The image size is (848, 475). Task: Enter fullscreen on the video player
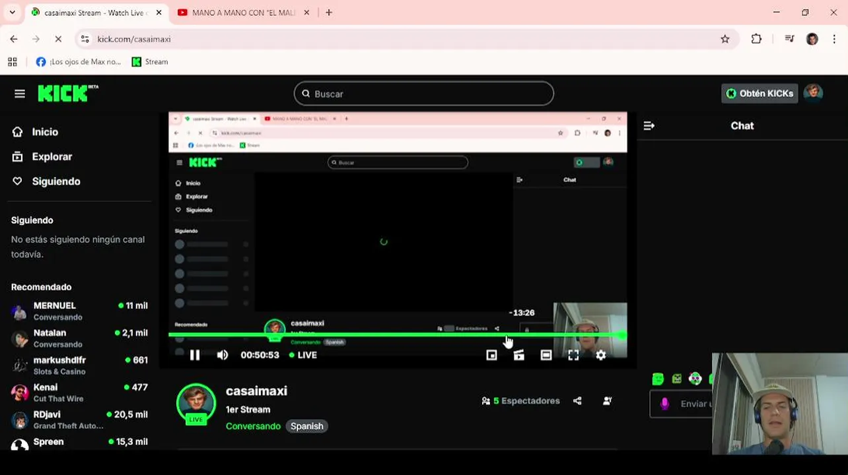pos(573,355)
